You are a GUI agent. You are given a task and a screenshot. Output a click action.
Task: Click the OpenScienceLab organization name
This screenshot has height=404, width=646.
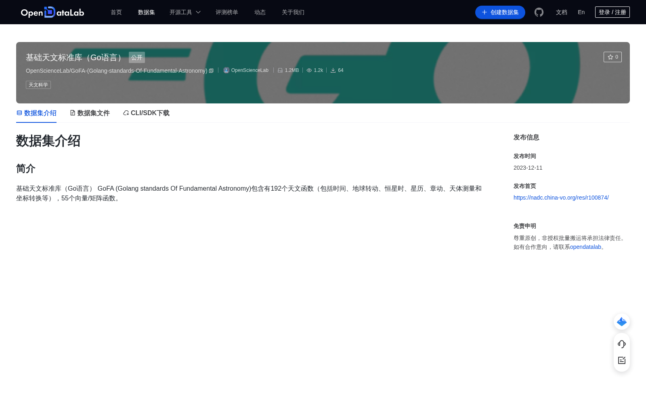coord(250,70)
